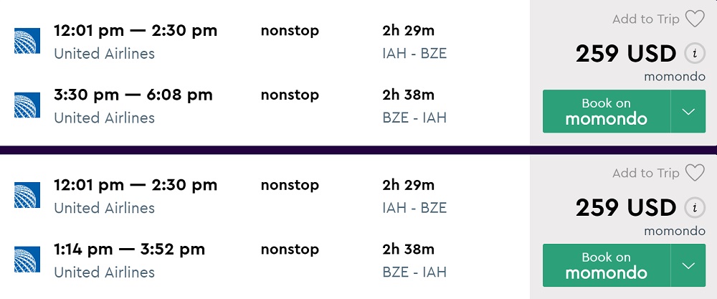Image resolution: width=717 pixels, height=299 pixels.
Task: Click BZE - IAH route in second result
Action: 414,272
